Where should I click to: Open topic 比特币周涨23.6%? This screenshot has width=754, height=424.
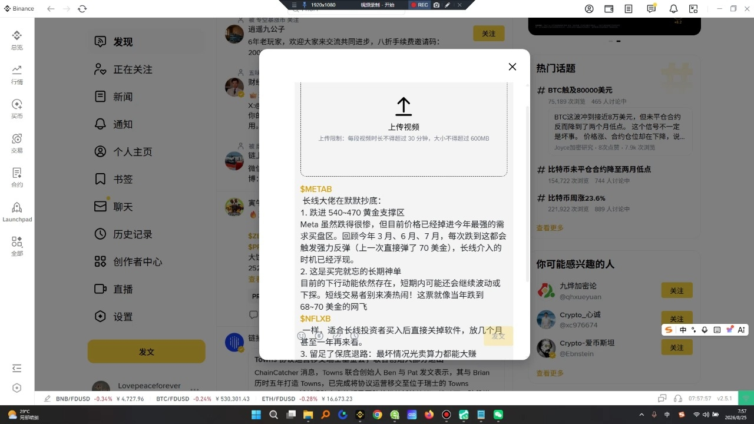click(577, 198)
